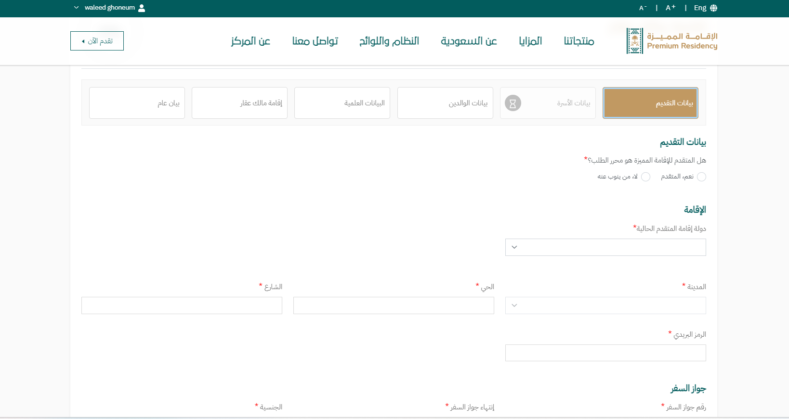Select البيانات العلمية step tab

(x=342, y=103)
